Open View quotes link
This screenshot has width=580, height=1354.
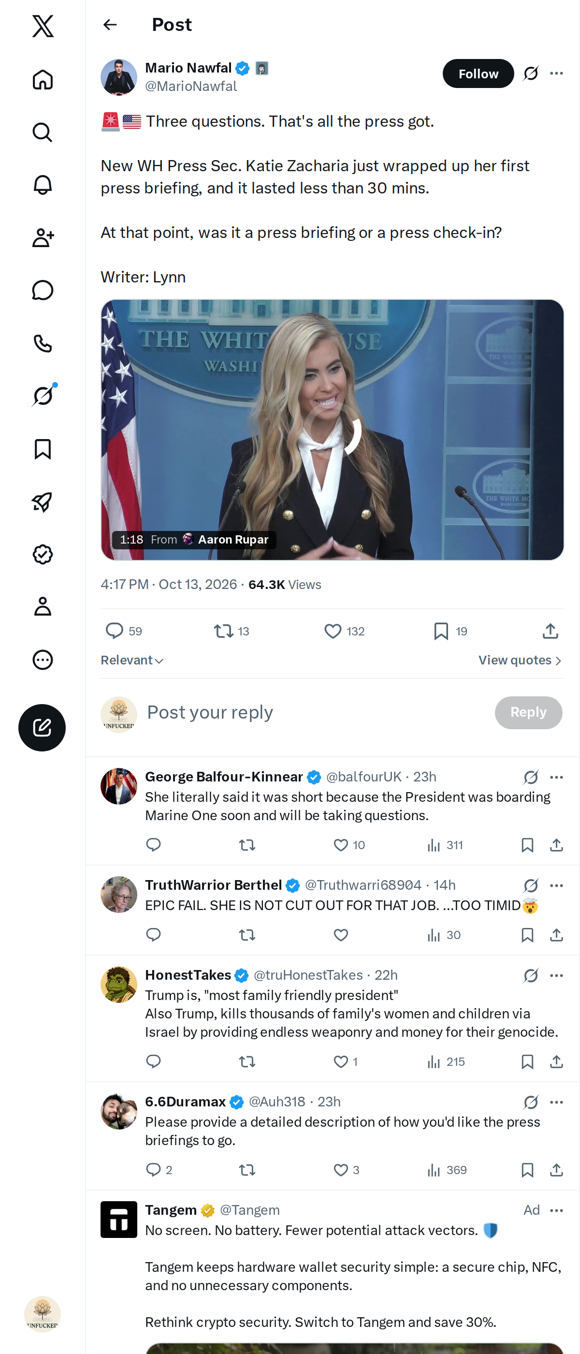pos(520,660)
